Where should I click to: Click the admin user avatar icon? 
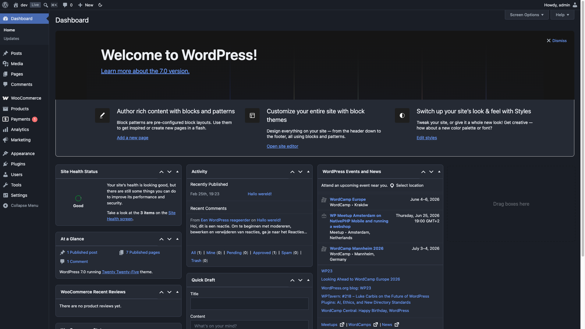tap(575, 5)
